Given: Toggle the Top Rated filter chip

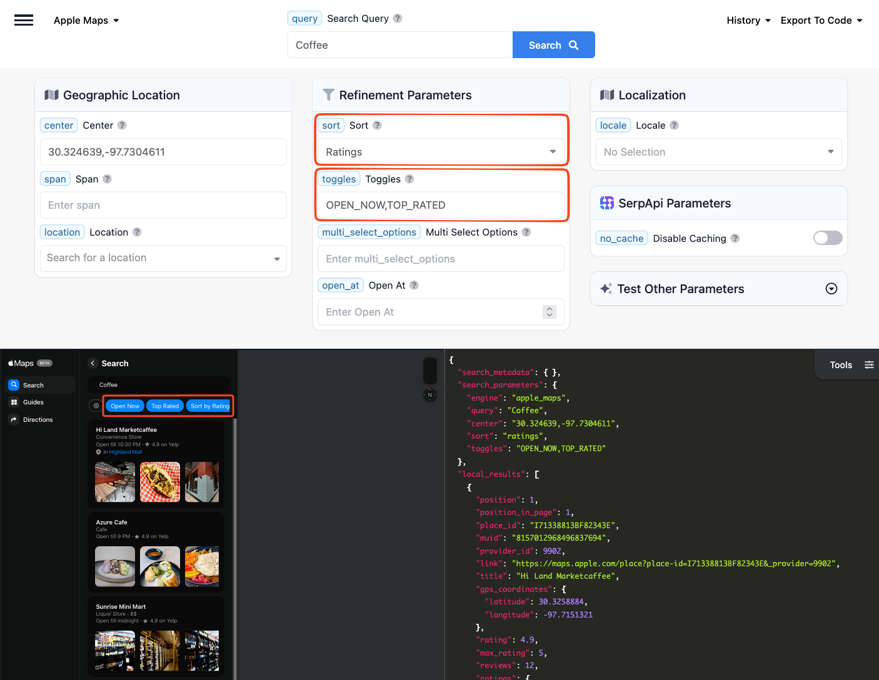Looking at the screenshot, I should click(x=165, y=406).
